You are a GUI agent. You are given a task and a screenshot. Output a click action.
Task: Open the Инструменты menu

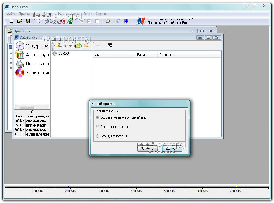click(69, 14)
